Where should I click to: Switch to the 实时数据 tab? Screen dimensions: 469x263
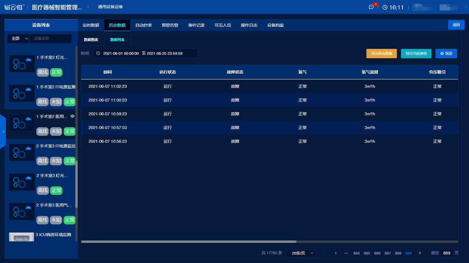coord(91,25)
